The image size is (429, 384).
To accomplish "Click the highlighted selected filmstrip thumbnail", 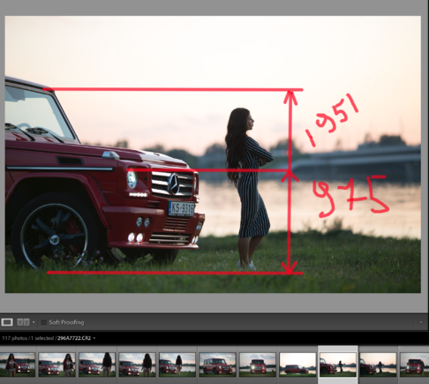I will (x=338, y=365).
